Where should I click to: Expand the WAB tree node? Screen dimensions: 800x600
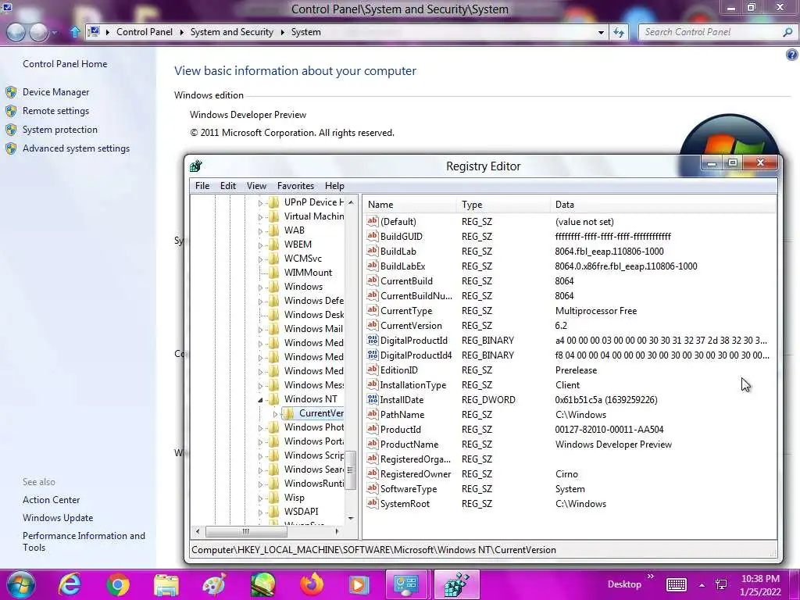coord(260,230)
